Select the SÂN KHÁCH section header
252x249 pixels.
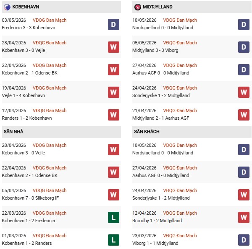click(x=192, y=132)
